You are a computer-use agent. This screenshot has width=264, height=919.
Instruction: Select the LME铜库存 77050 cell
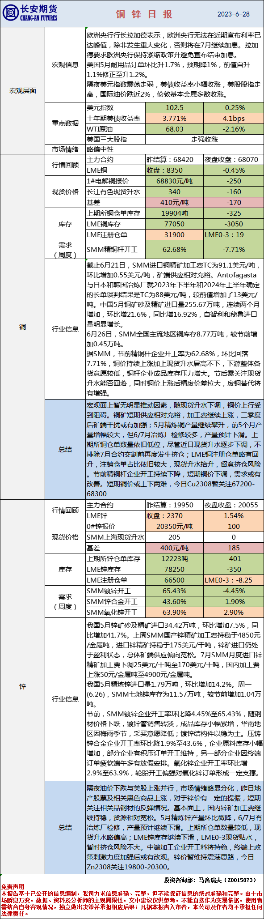[174, 224]
